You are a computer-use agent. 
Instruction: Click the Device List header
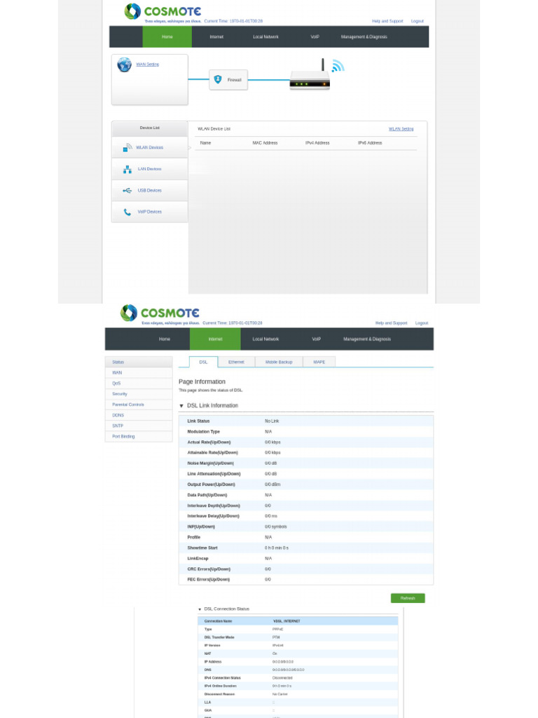click(x=150, y=128)
